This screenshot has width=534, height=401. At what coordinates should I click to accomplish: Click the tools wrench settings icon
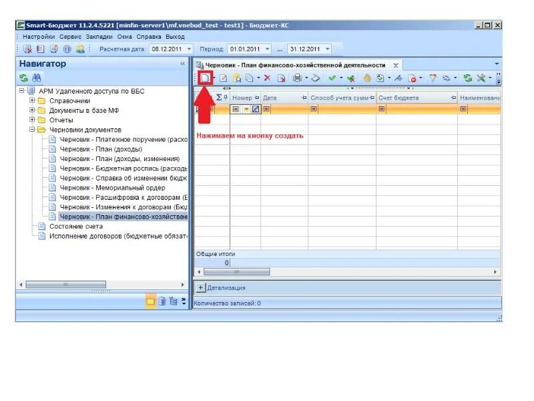coord(481,78)
